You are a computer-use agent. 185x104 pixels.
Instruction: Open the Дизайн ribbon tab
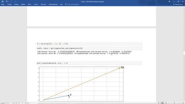pos(23,4)
